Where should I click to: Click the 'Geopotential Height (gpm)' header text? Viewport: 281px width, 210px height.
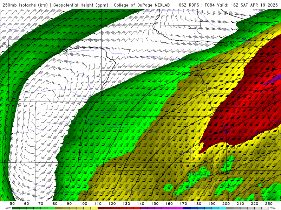(x=81, y=5)
